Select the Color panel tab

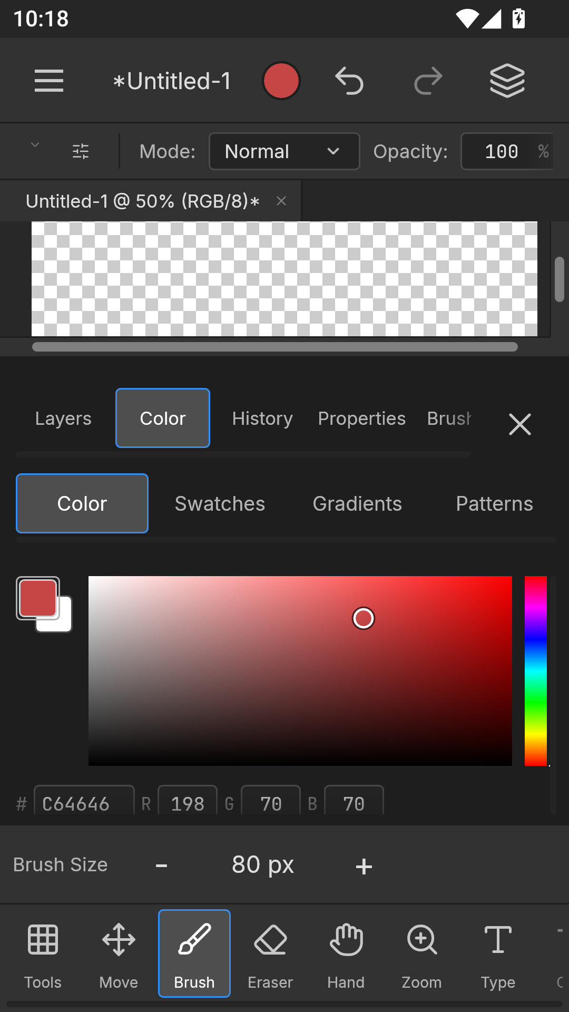tap(163, 418)
